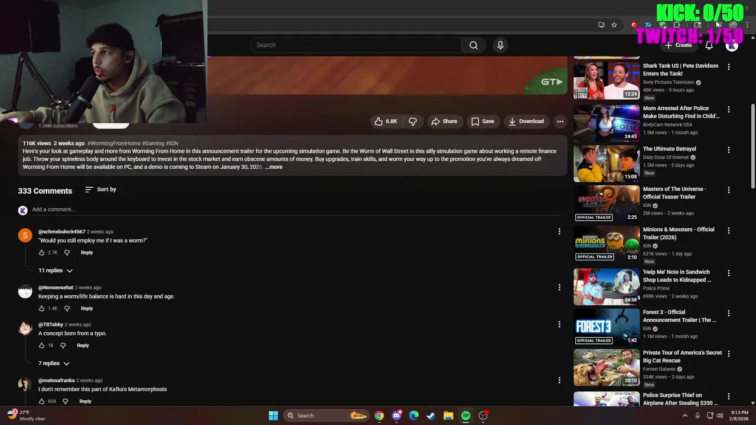Open Masters of The Universe teaser title

[674, 193]
